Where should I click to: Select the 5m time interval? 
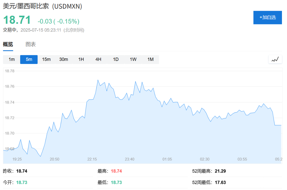point(29,59)
